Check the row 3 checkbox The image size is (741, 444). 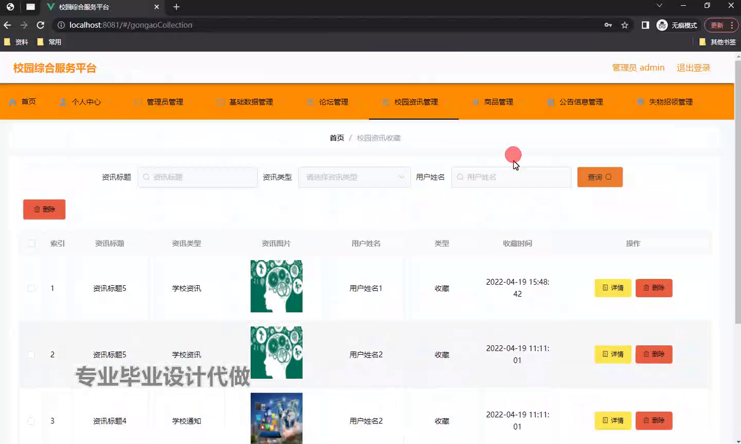click(31, 421)
